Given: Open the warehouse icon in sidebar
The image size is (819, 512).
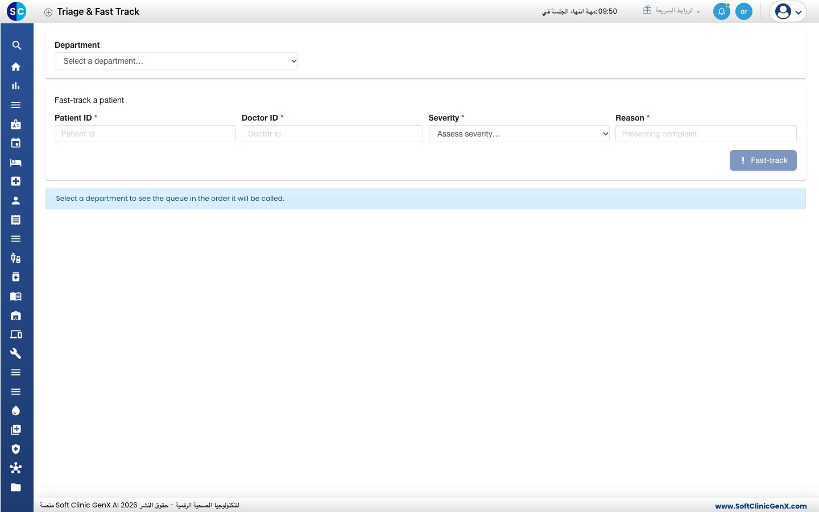Looking at the screenshot, I should tap(16, 316).
